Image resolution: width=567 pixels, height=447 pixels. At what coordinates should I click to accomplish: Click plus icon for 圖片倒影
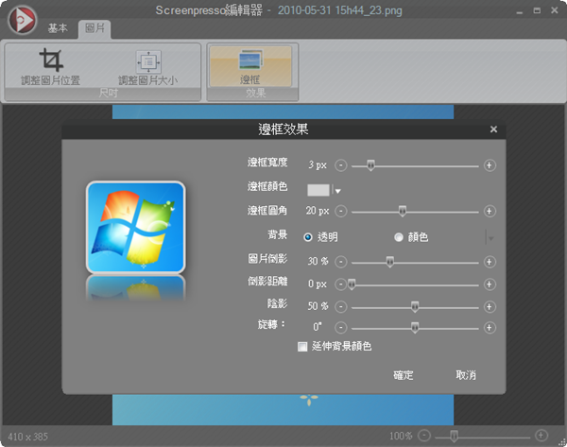click(x=490, y=262)
